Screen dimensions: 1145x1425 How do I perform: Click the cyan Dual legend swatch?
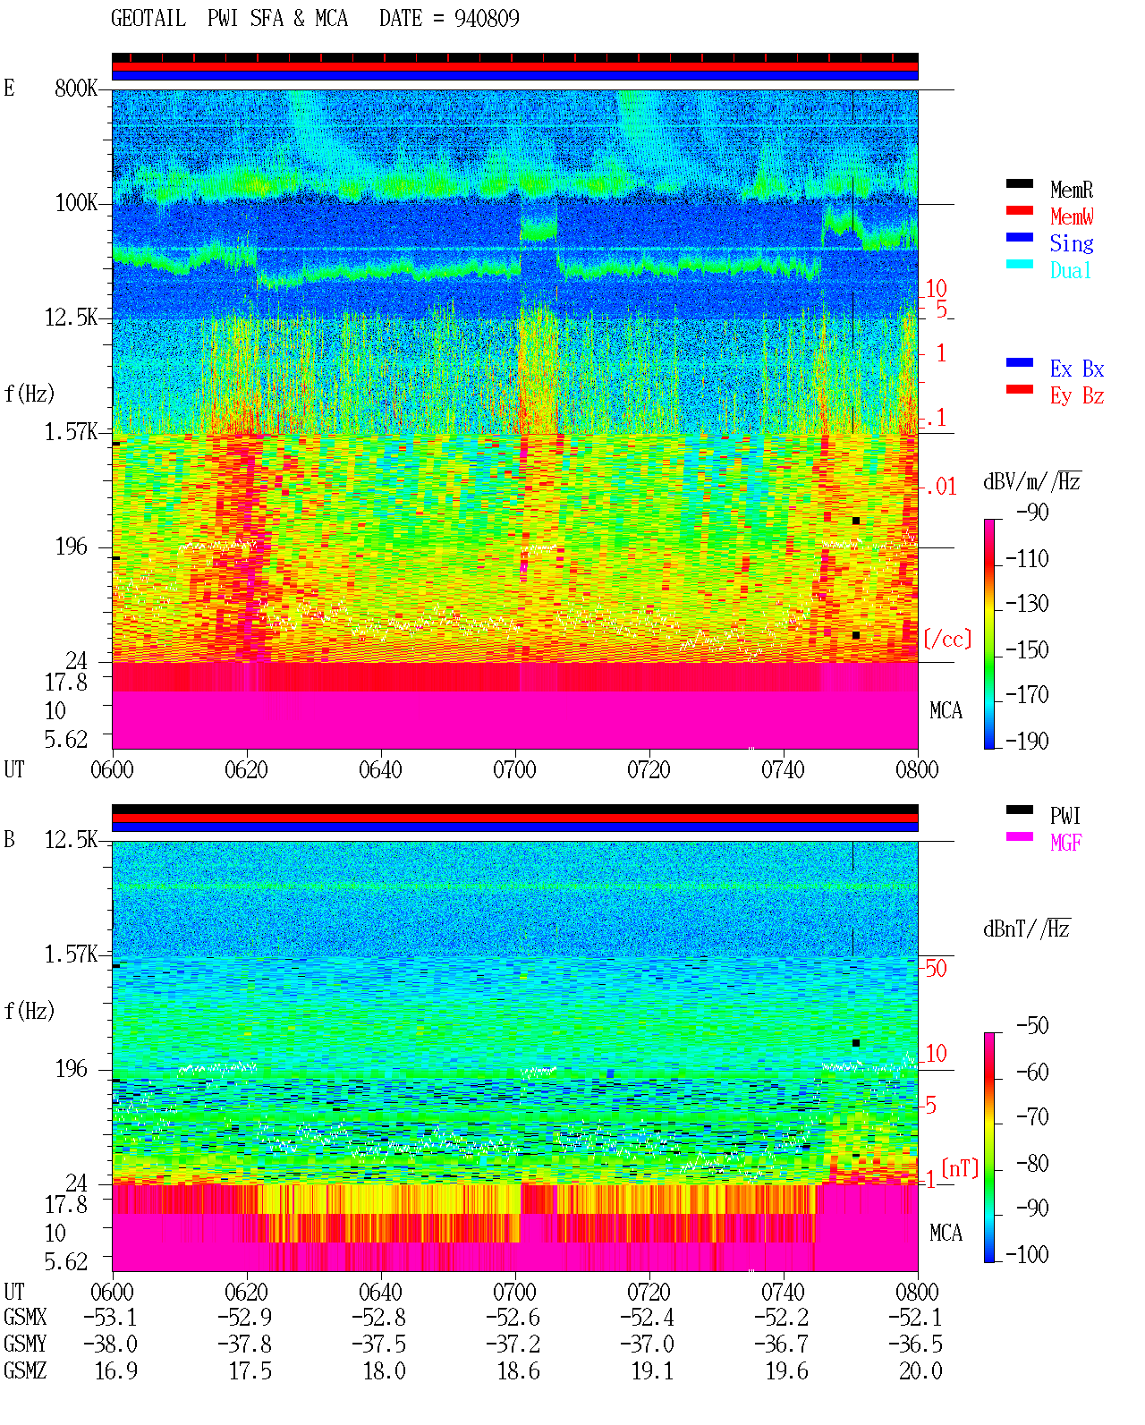coord(1019,264)
